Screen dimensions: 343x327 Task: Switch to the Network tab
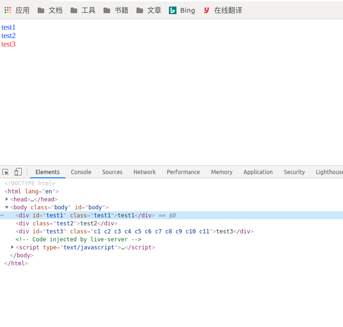[144, 172]
